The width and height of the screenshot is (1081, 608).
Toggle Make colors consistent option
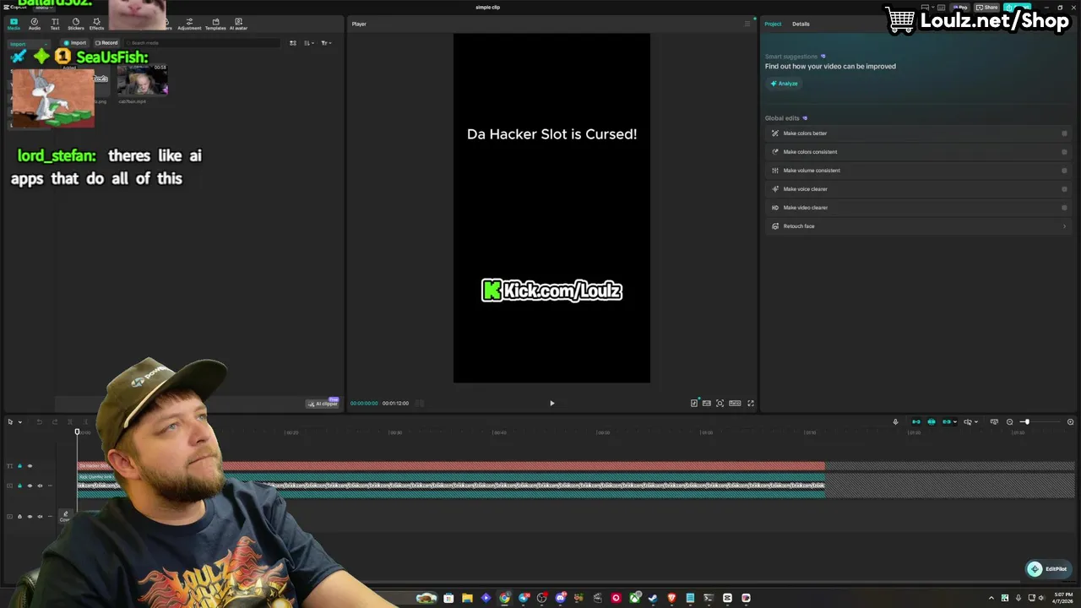tap(1064, 152)
